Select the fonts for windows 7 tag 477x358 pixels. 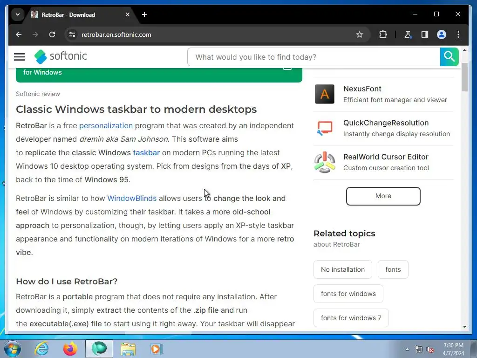click(x=351, y=318)
